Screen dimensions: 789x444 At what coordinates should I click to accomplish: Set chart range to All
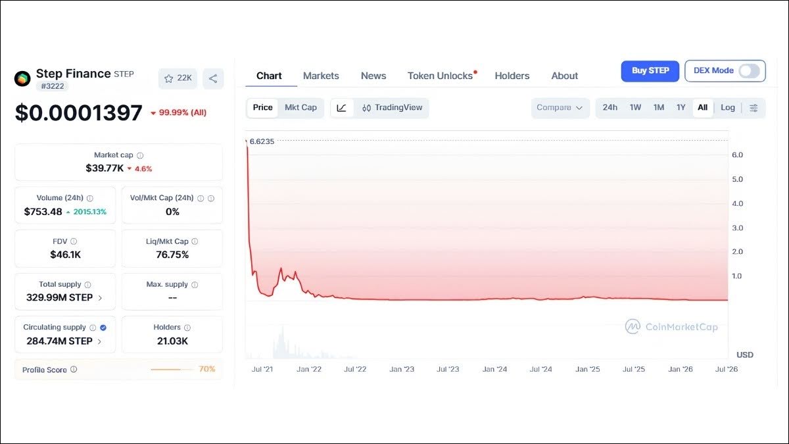click(703, 108)
